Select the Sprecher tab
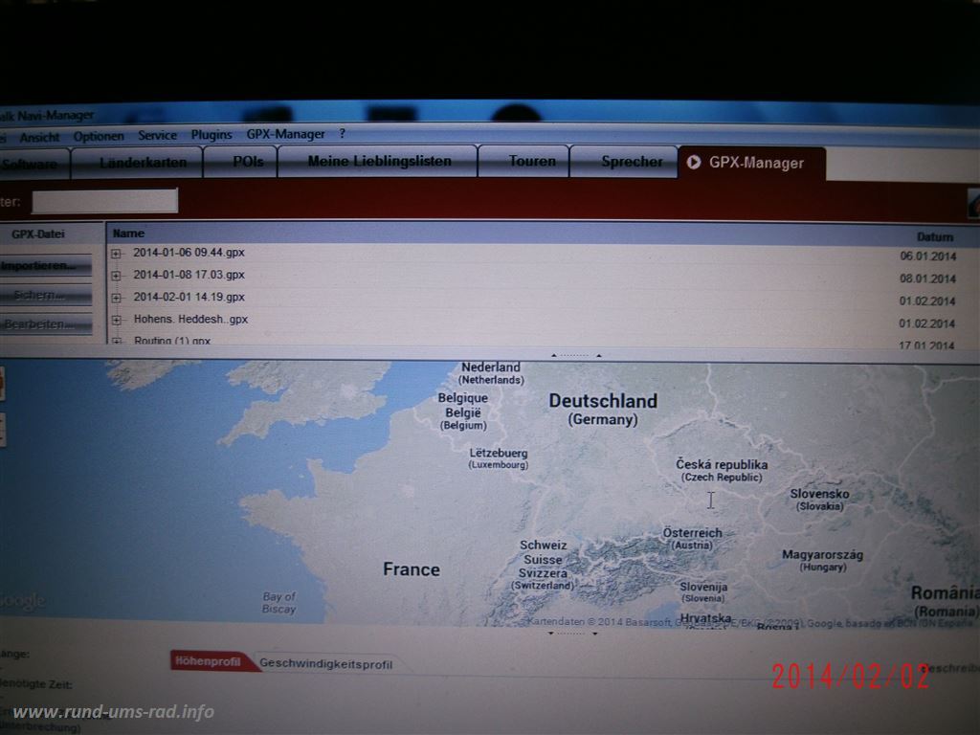 (x=631, y=162)
